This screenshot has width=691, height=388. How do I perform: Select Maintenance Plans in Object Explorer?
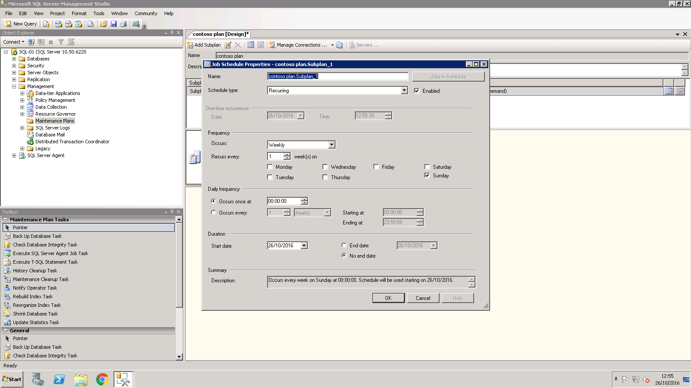click(54, 121)
